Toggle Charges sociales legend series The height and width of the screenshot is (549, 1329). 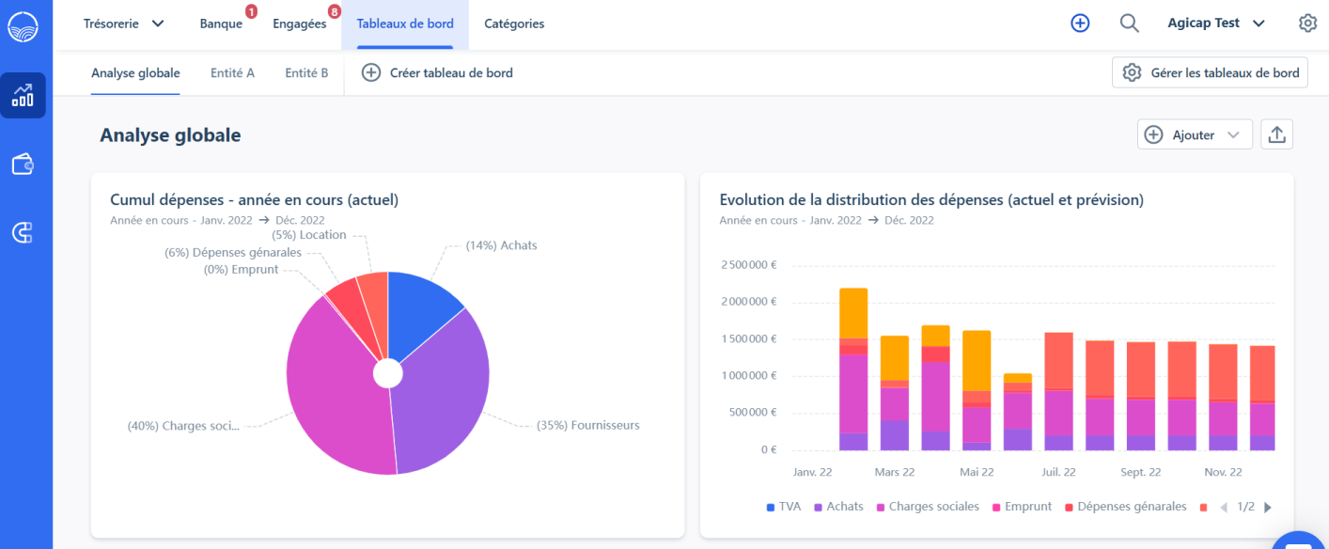coord(928,507)
